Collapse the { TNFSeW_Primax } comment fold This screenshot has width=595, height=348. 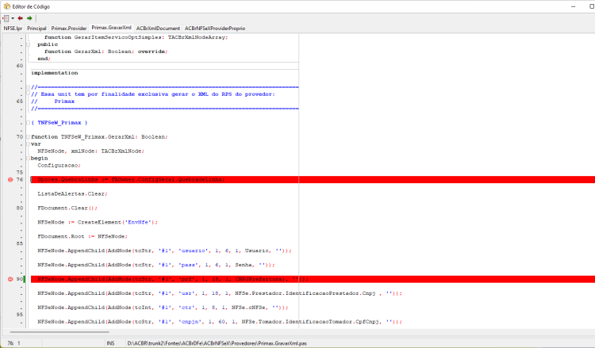[x=28, y=123]
